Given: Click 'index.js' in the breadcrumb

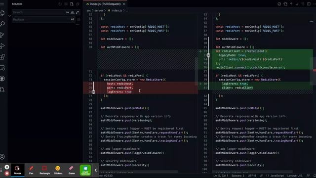Looking at the screenshot, I should point(117,10).
